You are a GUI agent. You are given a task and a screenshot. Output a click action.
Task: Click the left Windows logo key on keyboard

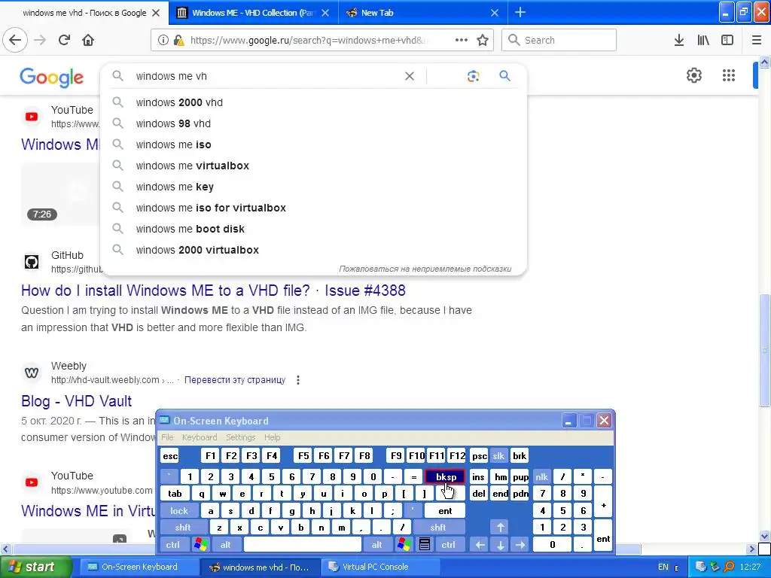pos(200,544)
